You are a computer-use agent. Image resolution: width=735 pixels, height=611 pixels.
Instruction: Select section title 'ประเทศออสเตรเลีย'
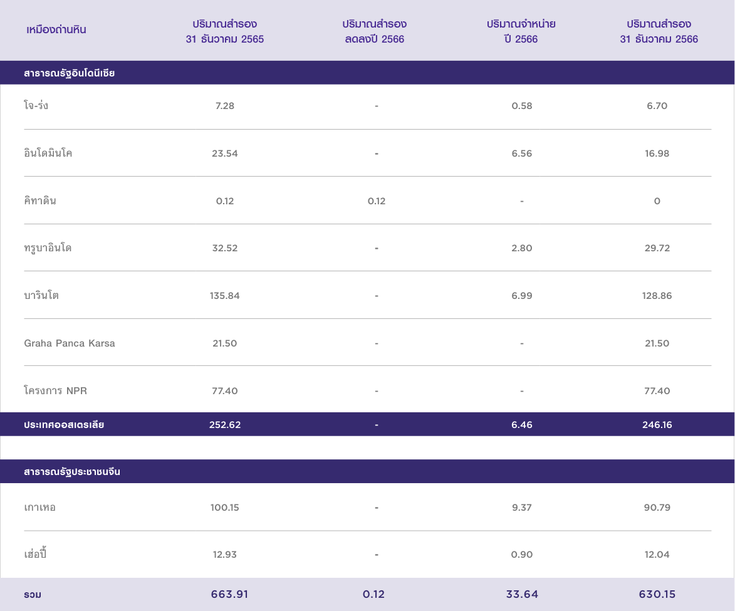pyautogui.click(x=64, y=425)
